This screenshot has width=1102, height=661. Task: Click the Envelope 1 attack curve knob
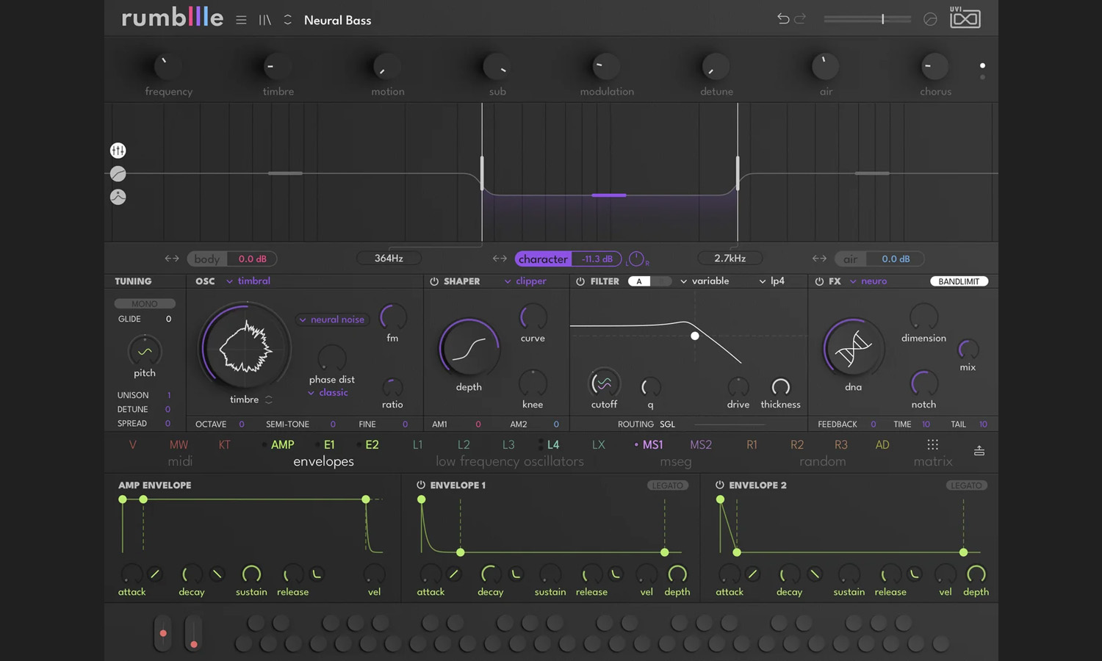pyautogui.click(x=453, y=574)
